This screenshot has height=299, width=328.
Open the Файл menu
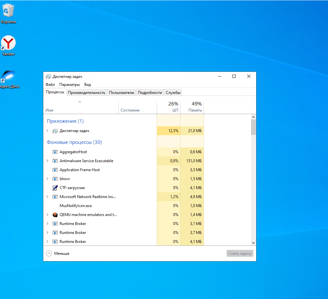[50, 85]
